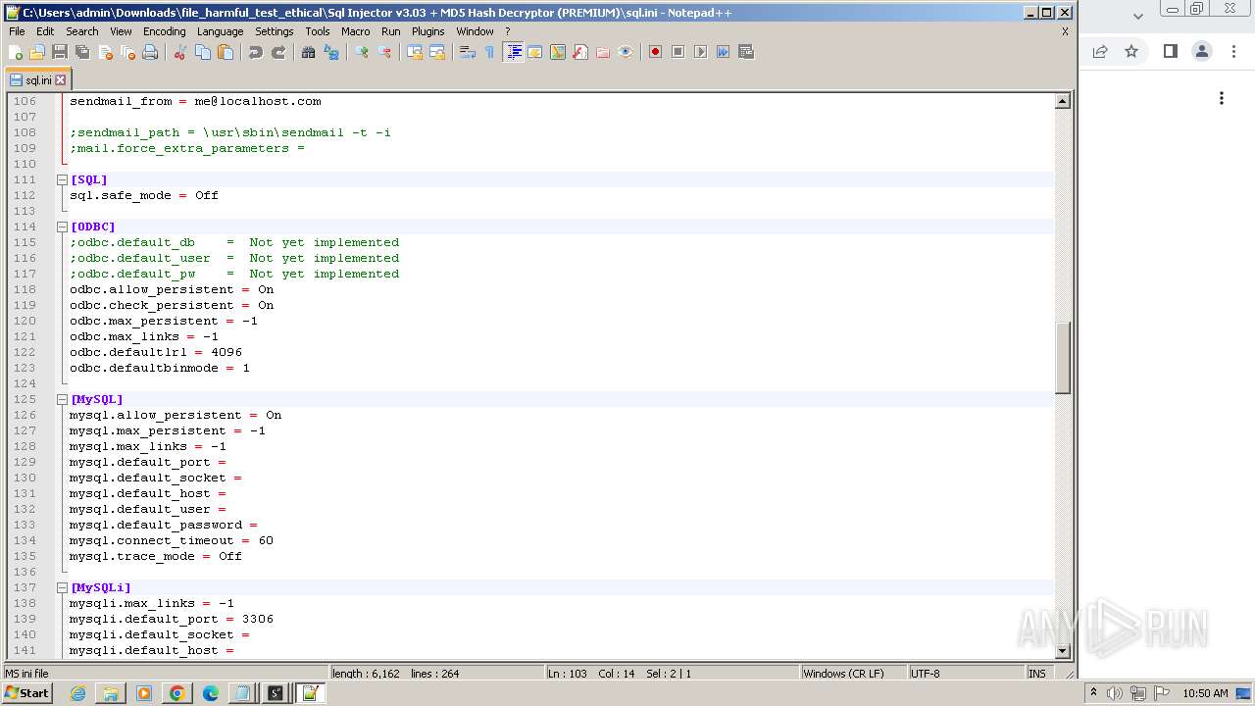Undo the last change via toolbar
Image resolution: width=1255 pixels, height=706 pixels.
pos(256,52)
